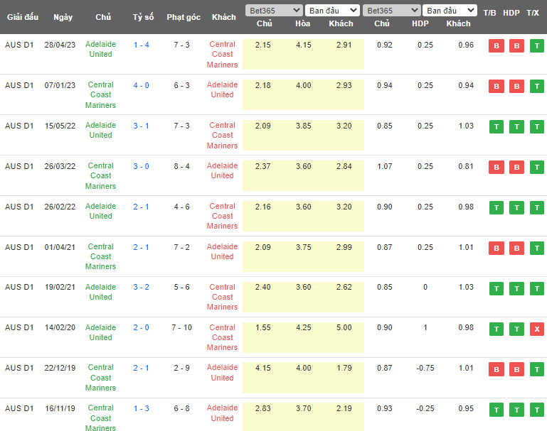Click the HDP red B badge in the 07/01/23 row
Image resolution: width=547 pixels, height=431 pixels.
tap(516, 87)
